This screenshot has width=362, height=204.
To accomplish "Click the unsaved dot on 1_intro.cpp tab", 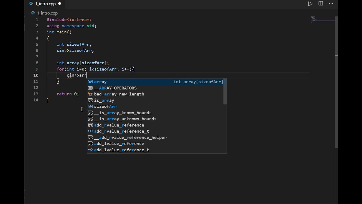I will point(60,4).
